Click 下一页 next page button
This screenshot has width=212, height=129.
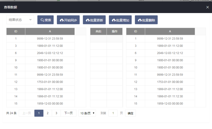pyautogui.click(x=68, y=113)
